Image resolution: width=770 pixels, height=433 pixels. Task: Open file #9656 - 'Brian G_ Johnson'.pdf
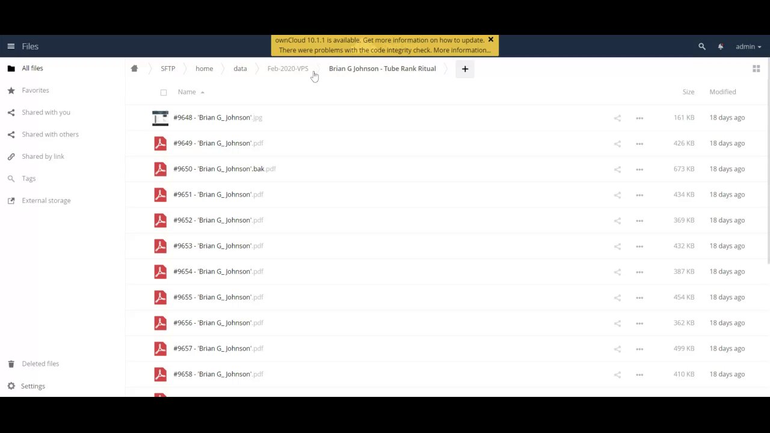click(x=218, y=323)
